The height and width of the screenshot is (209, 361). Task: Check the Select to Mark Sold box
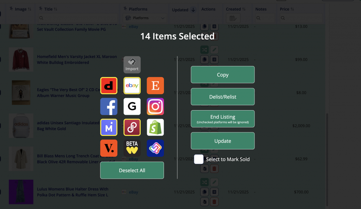[x=199, y=159]
